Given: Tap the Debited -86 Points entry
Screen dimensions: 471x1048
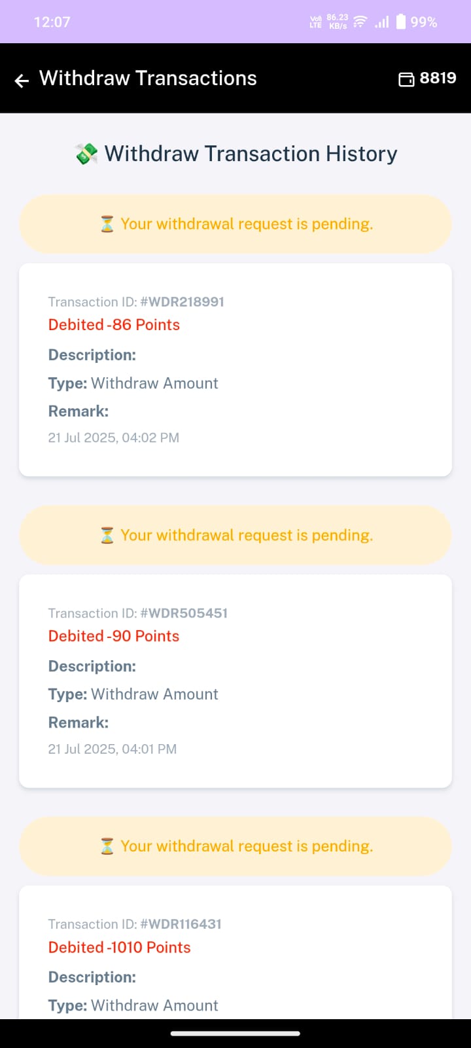Looking at the screenshot, I should click(114, 325).
